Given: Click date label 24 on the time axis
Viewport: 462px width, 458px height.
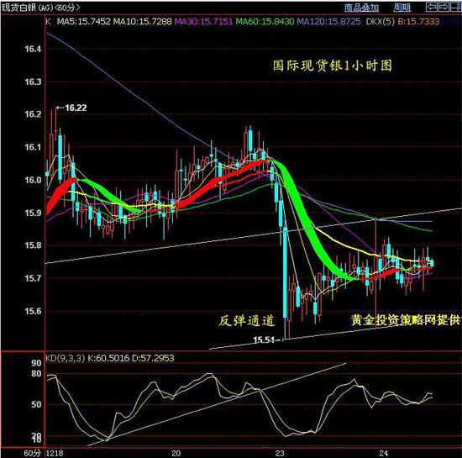Looking at the screenshot, I should 383,453.
